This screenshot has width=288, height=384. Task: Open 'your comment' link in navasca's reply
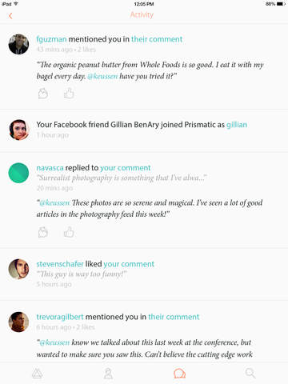point(126,168)
